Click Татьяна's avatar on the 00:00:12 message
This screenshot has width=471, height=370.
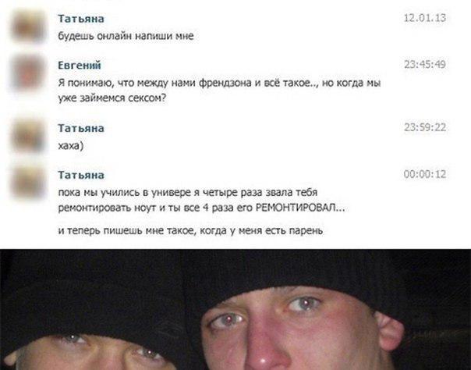(x=28, y=183)
